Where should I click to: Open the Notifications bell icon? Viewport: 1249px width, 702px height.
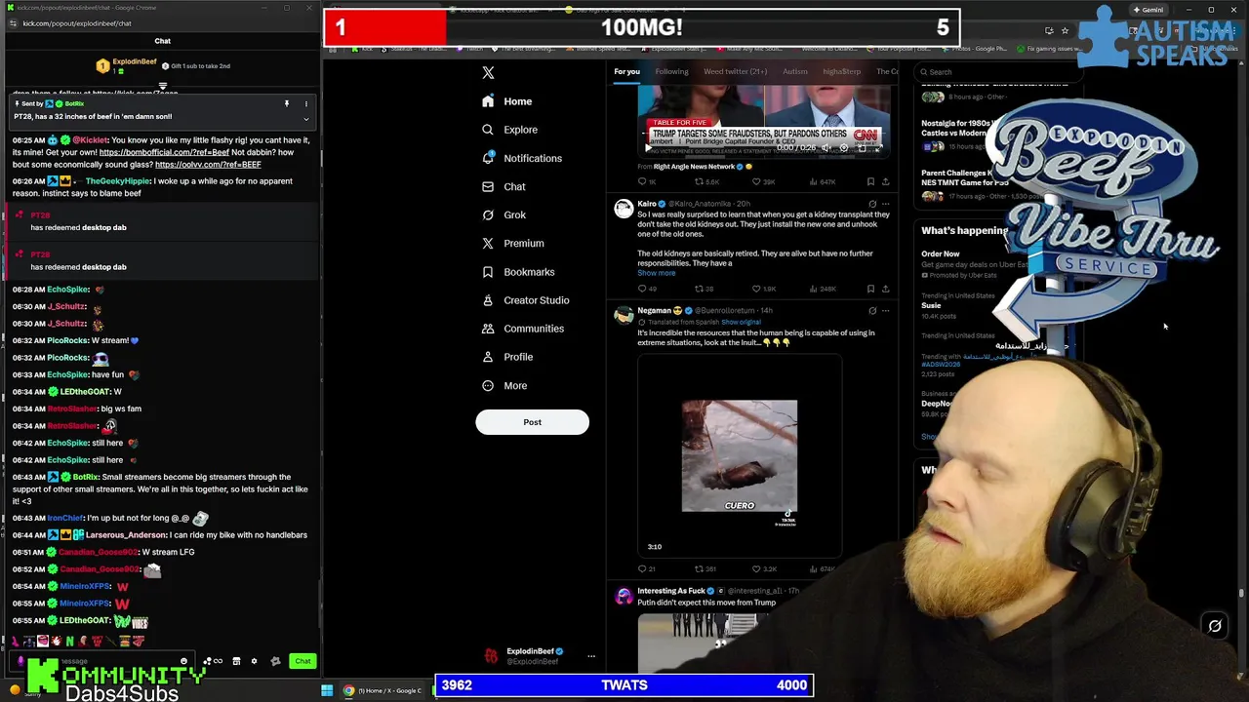tap(488, 158)
